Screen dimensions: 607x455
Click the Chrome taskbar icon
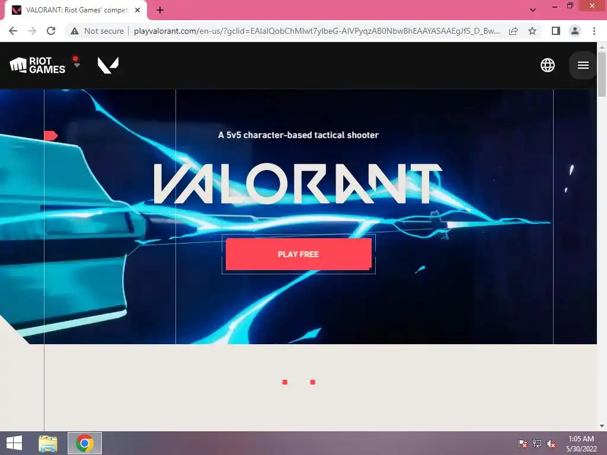(x=85, y=443)
